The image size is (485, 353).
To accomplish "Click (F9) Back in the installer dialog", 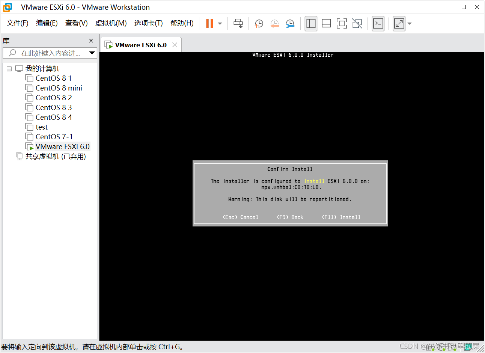I will point(290,217).
